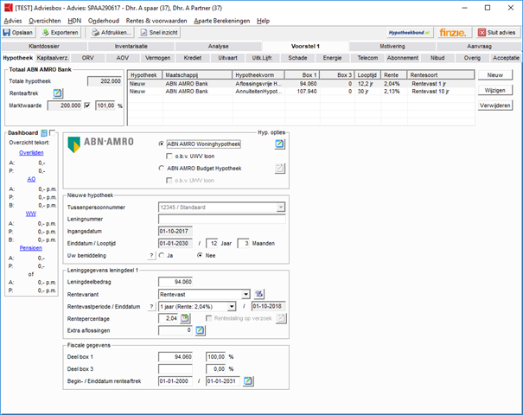The image size is (523, 415).
Task: Select ABN AMRO Woninghypotheek radio button
Action: 162,144
